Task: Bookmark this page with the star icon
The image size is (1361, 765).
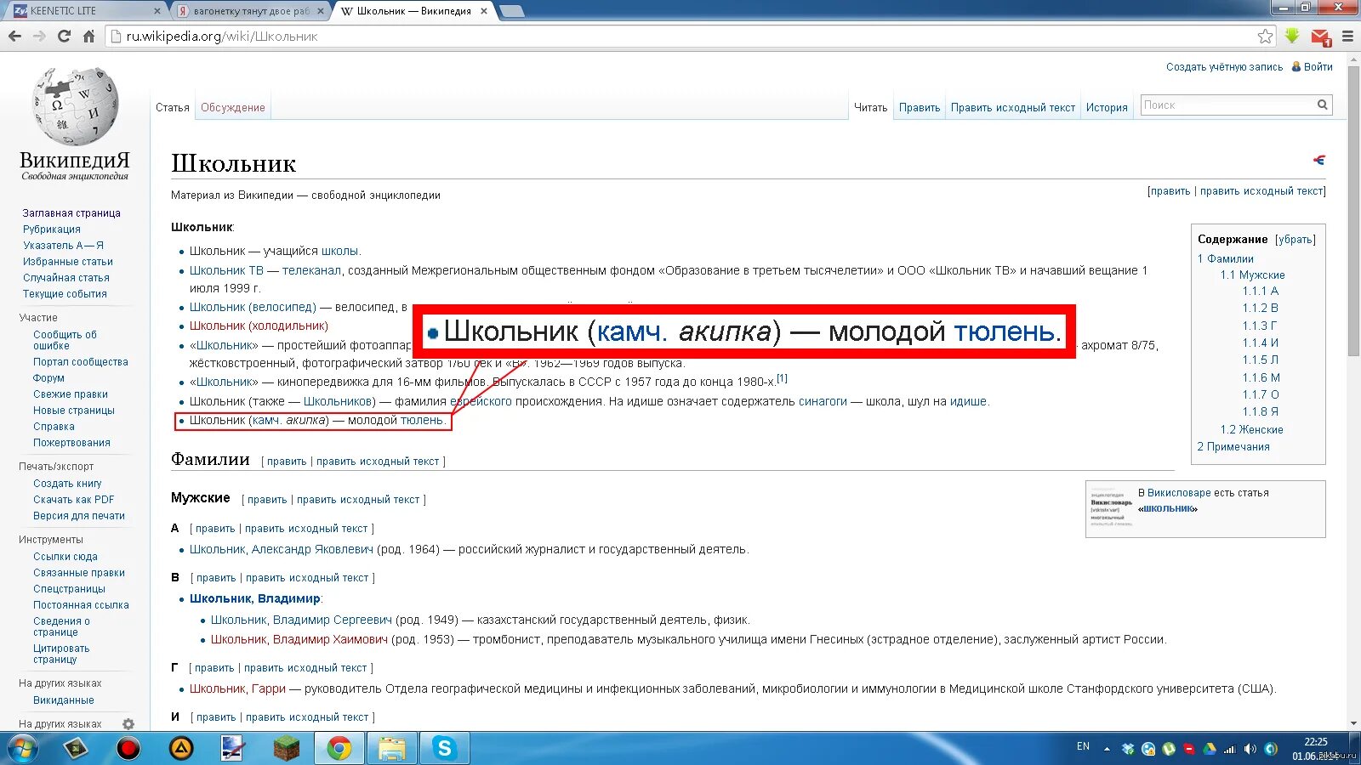Action: tap(1265, 37)
